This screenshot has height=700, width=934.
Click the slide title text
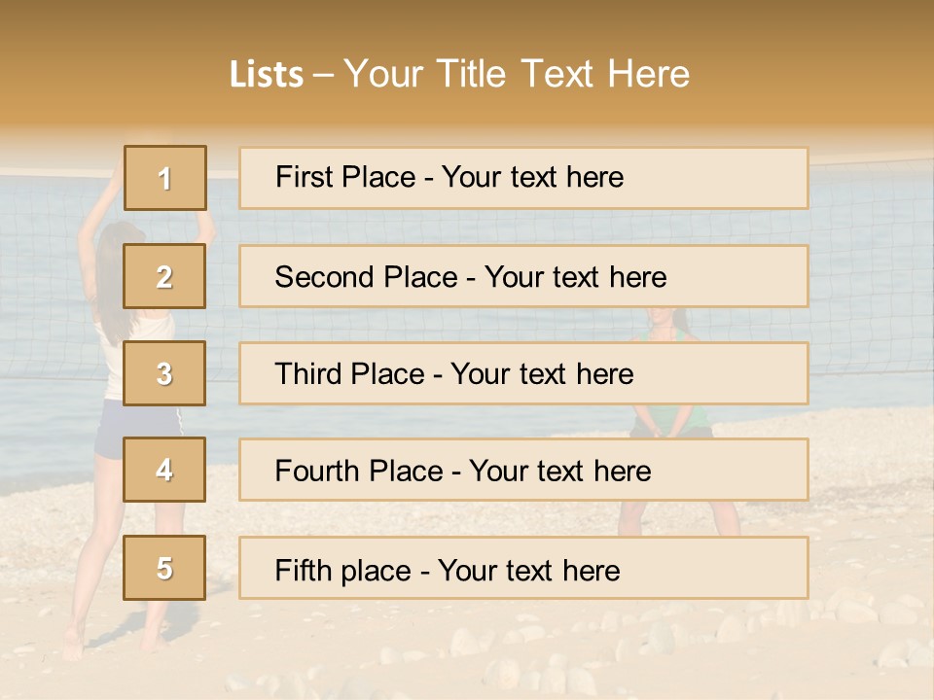click(x=459, y=74)
